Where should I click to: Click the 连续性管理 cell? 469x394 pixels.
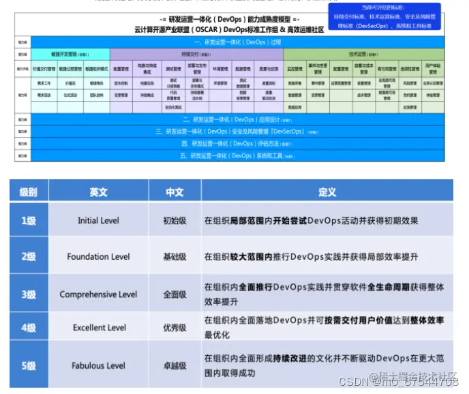[x=410, y=69]
